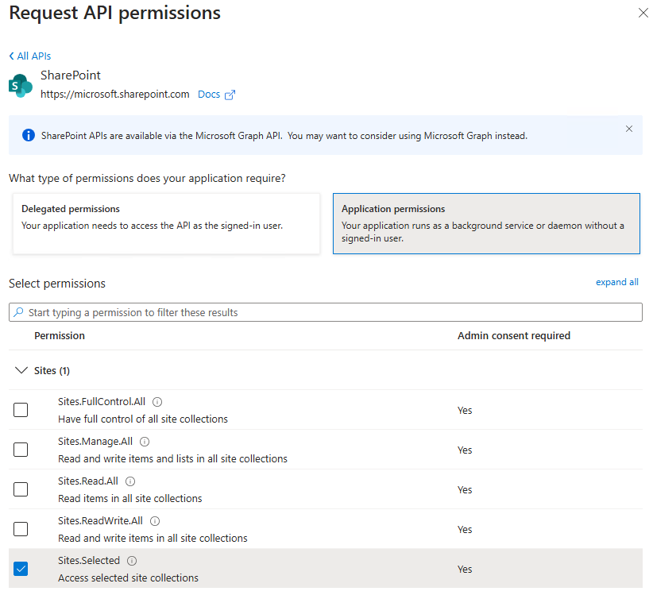653x595 pixels.
Task: Close the Request API permissions panel
Action: coord(643,14)
